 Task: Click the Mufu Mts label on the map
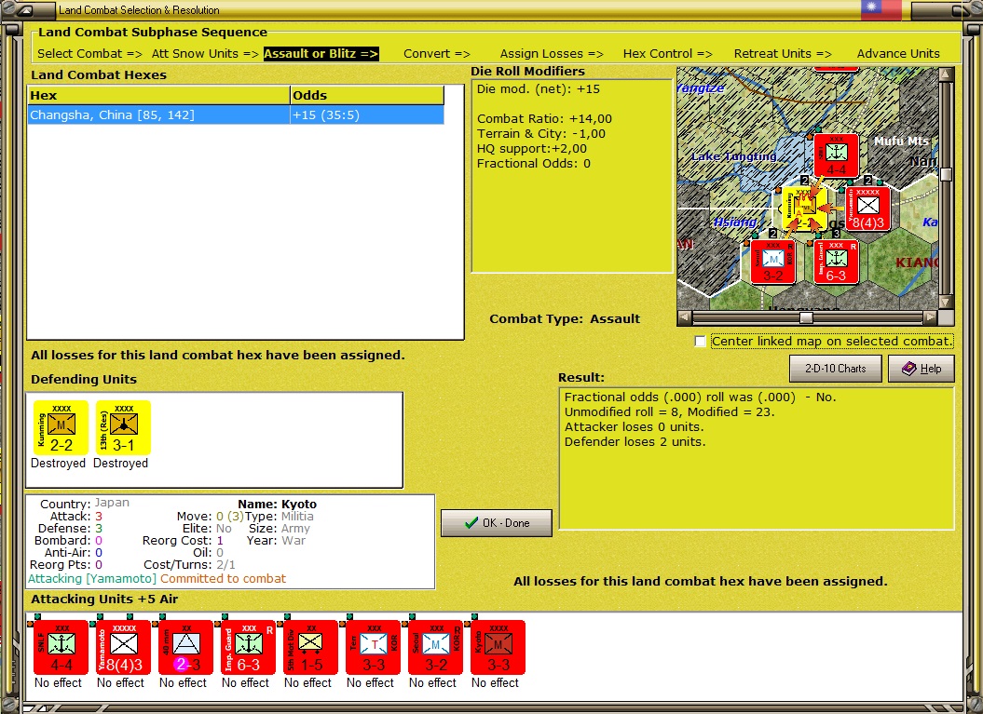[x=902, y=141]
